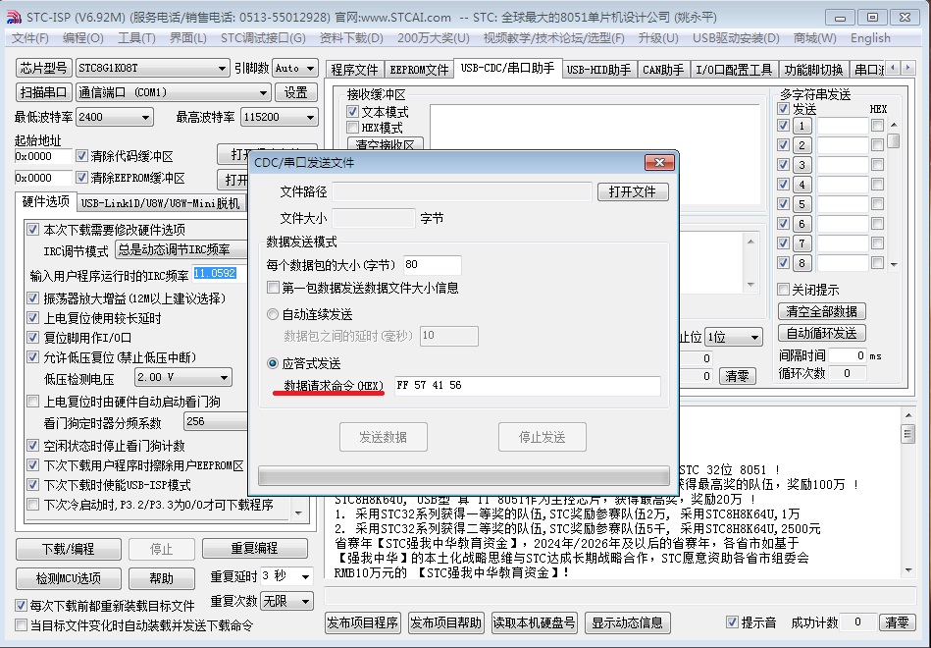Open the STC调试接口(G) menu
The width and height of the screenshot is (931, 648).
tap(263, 38)
